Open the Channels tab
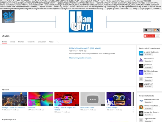Viewport: 162px width, 122px height. click(31, 42)
